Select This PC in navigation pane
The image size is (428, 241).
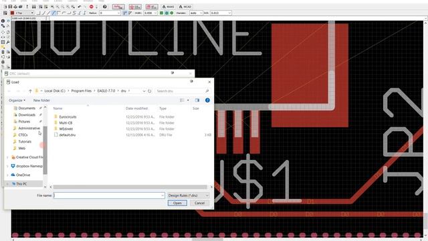pos(21,184)
